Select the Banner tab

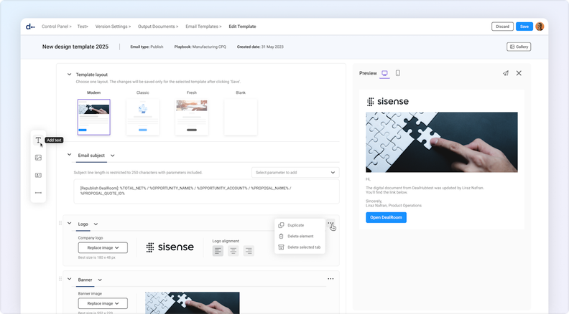85,280
